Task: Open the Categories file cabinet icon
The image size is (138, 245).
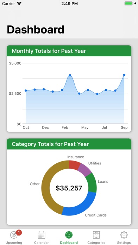Action: (x=96, y=235)
